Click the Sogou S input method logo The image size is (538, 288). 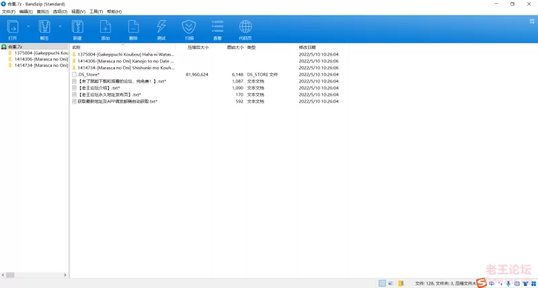point(482,283)
